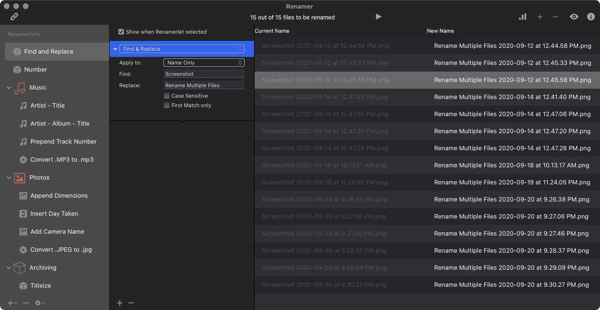Viewport: 600px width, 310px height.
Task: Remove files with the toolbar minus icon
Action: [555, 17]
